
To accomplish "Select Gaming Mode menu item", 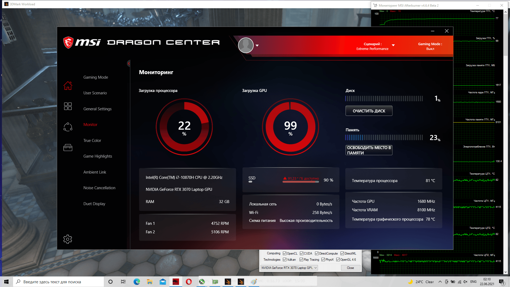I will (x=96, y=77).
